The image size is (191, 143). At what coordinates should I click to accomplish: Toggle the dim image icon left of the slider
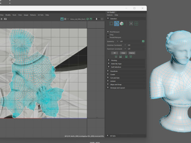pyautogui.click(x=91, y=19)
